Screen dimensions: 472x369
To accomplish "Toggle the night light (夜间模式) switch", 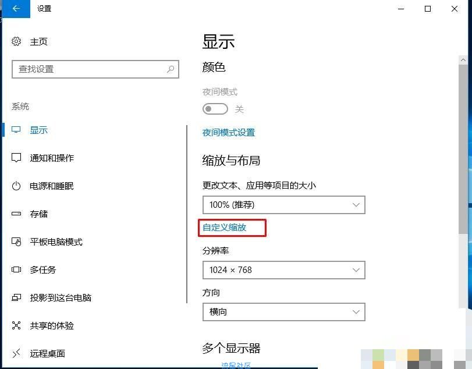I will [215, 109].
